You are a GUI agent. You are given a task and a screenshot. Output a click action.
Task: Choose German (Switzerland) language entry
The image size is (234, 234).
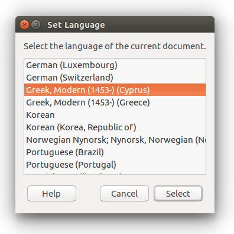pos(115,78)
